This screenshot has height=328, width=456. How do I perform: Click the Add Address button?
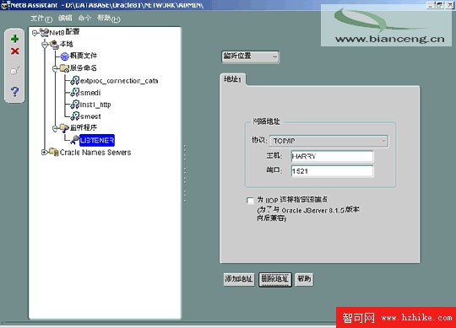(x=239, y=279)
